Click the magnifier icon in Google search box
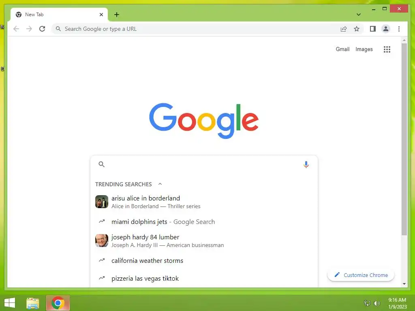Viewport: 415px width, 311px height. click(x=101, y=164)
